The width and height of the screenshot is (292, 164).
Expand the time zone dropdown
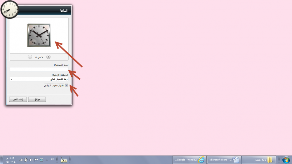coord(11,79)
